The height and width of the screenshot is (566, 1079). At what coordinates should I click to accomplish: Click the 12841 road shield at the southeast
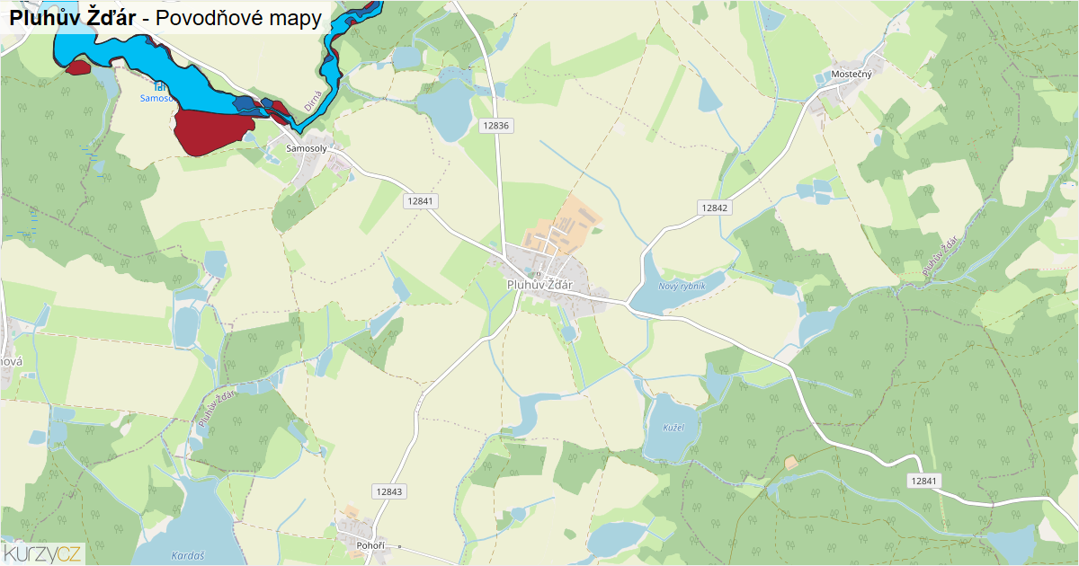923,482
